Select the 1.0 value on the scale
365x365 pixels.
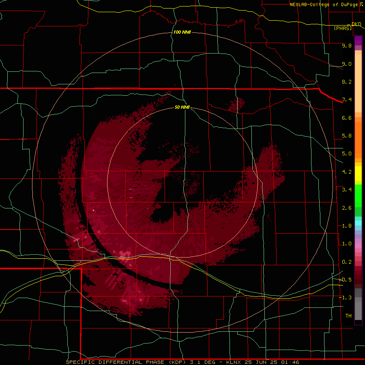(347, 244)
